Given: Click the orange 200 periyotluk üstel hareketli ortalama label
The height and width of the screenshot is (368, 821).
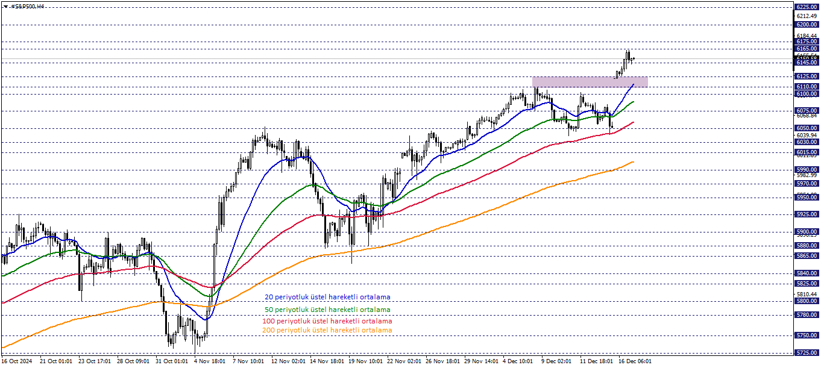Looking at the screenshot, I should pyautogui.click(x=327, y=330).
